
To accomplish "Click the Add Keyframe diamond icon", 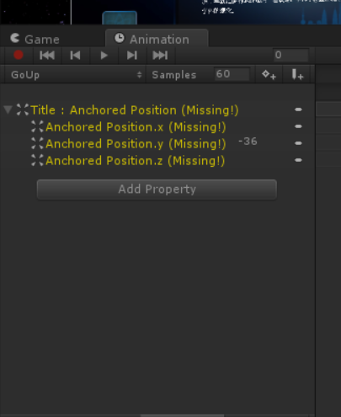I will click(x=269, y=75).
